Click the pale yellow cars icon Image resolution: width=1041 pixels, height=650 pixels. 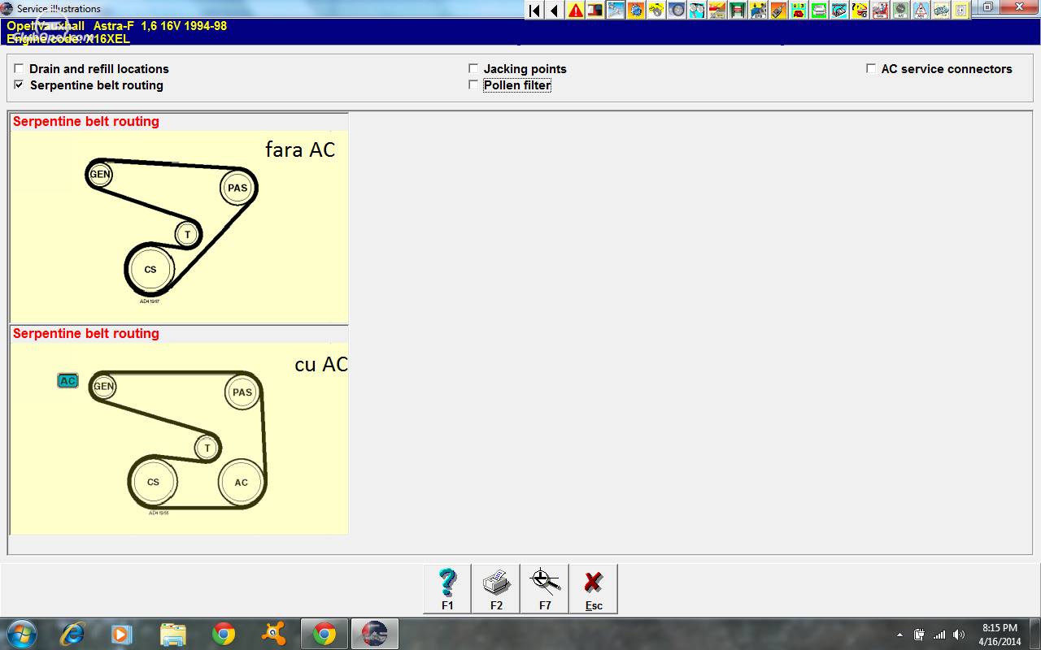941,10
